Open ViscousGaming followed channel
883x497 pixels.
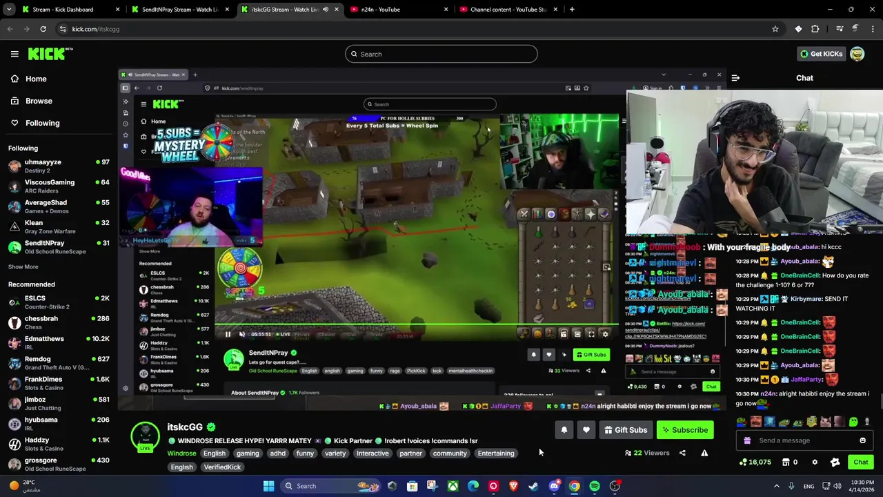59,186
